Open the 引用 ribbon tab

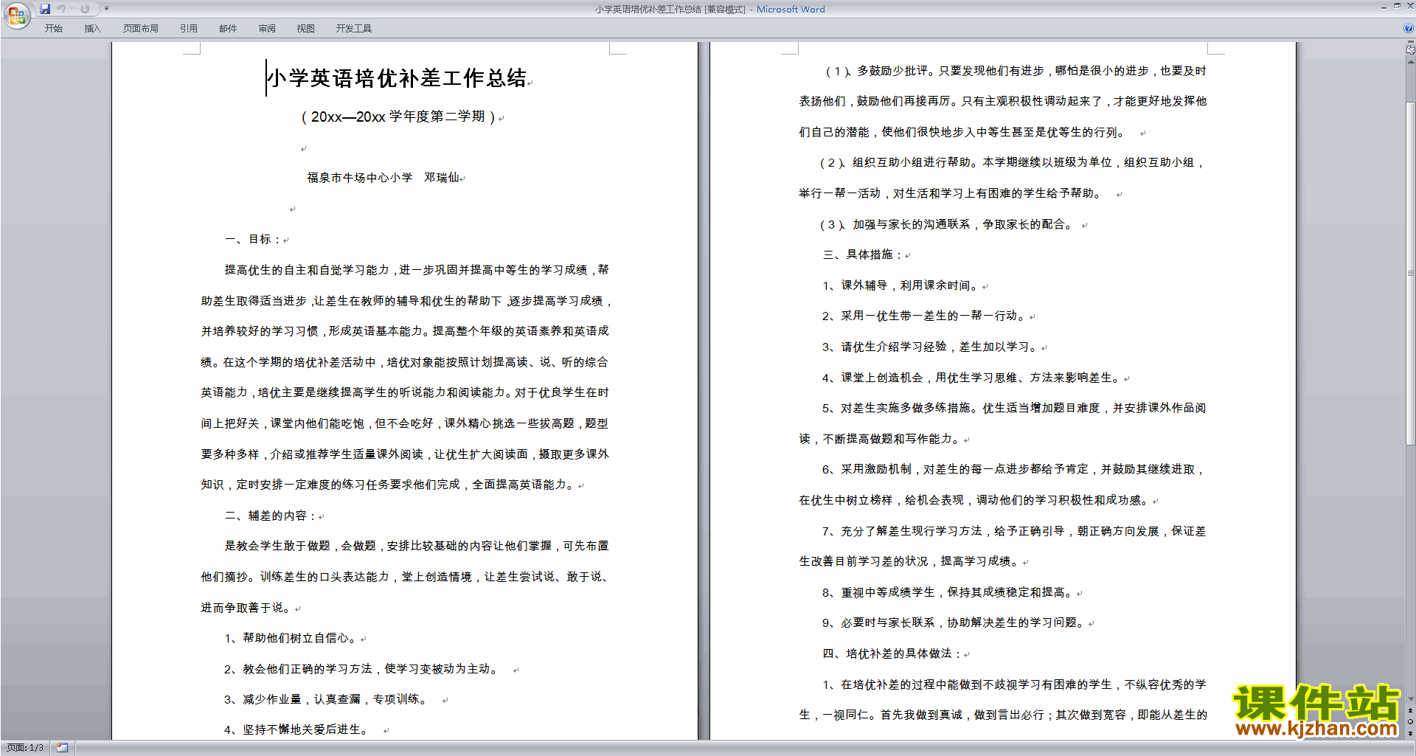(188, 28)
